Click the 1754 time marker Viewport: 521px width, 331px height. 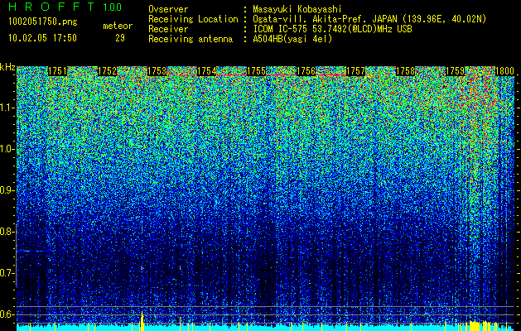[x=207, y=71]
